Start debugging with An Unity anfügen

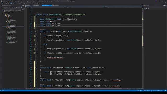(x=35, y=3)
